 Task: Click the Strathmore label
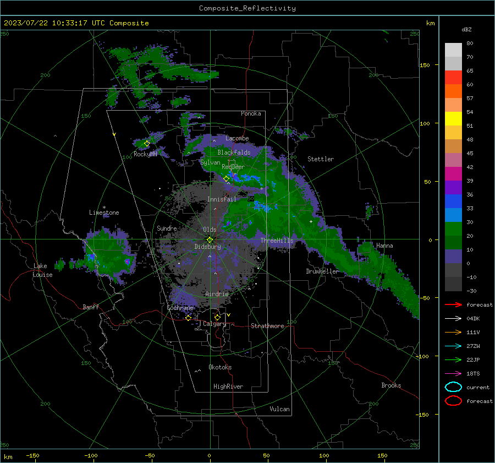tap(267, 326)
